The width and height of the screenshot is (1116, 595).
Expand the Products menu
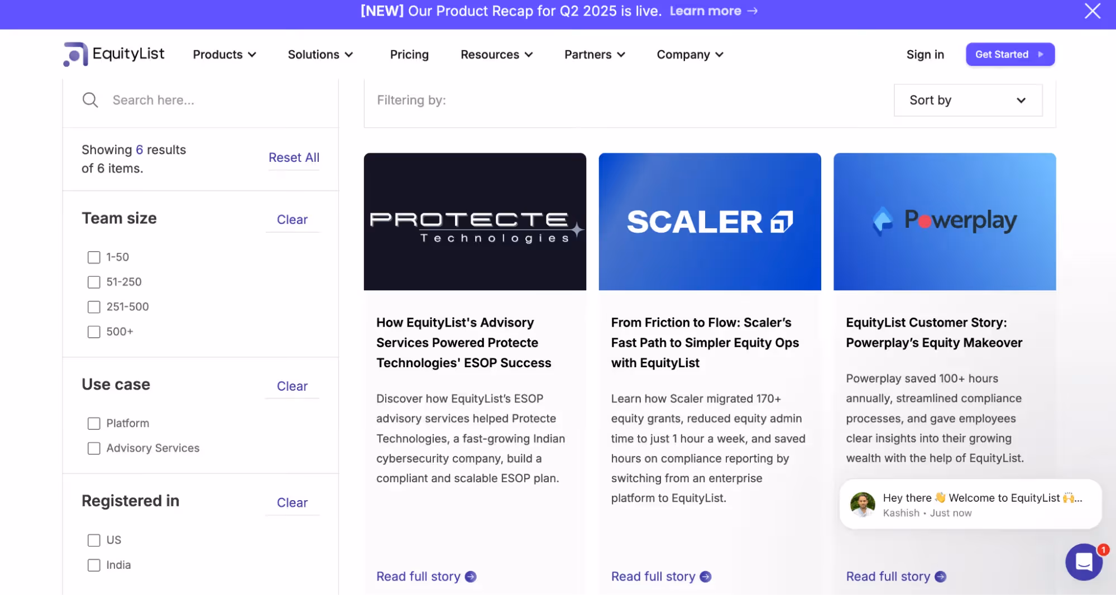point(224,54)
